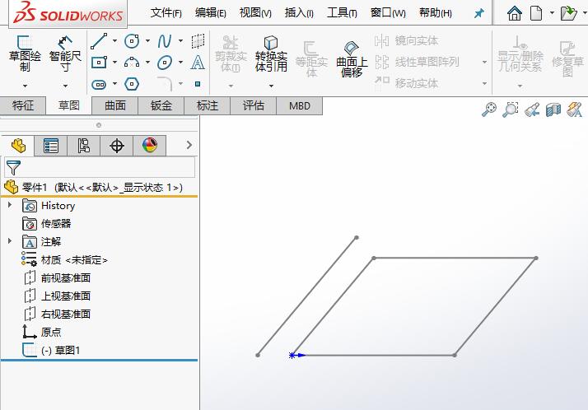Screen dimensions: 588x410
Task: Open the DimXpertManager tab
Action: coord(117,146)
